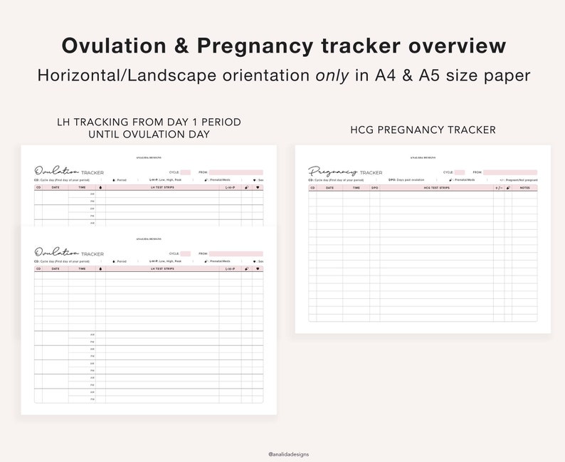
Task: Click the 'TIME' column header on the Pregnancy tracker
Action: [x=357, y=188]
